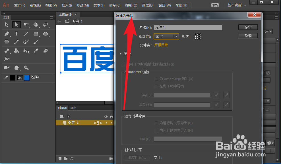Open the Tools panel options menu
Screen dimensions: 281x164
coord(52,17)
